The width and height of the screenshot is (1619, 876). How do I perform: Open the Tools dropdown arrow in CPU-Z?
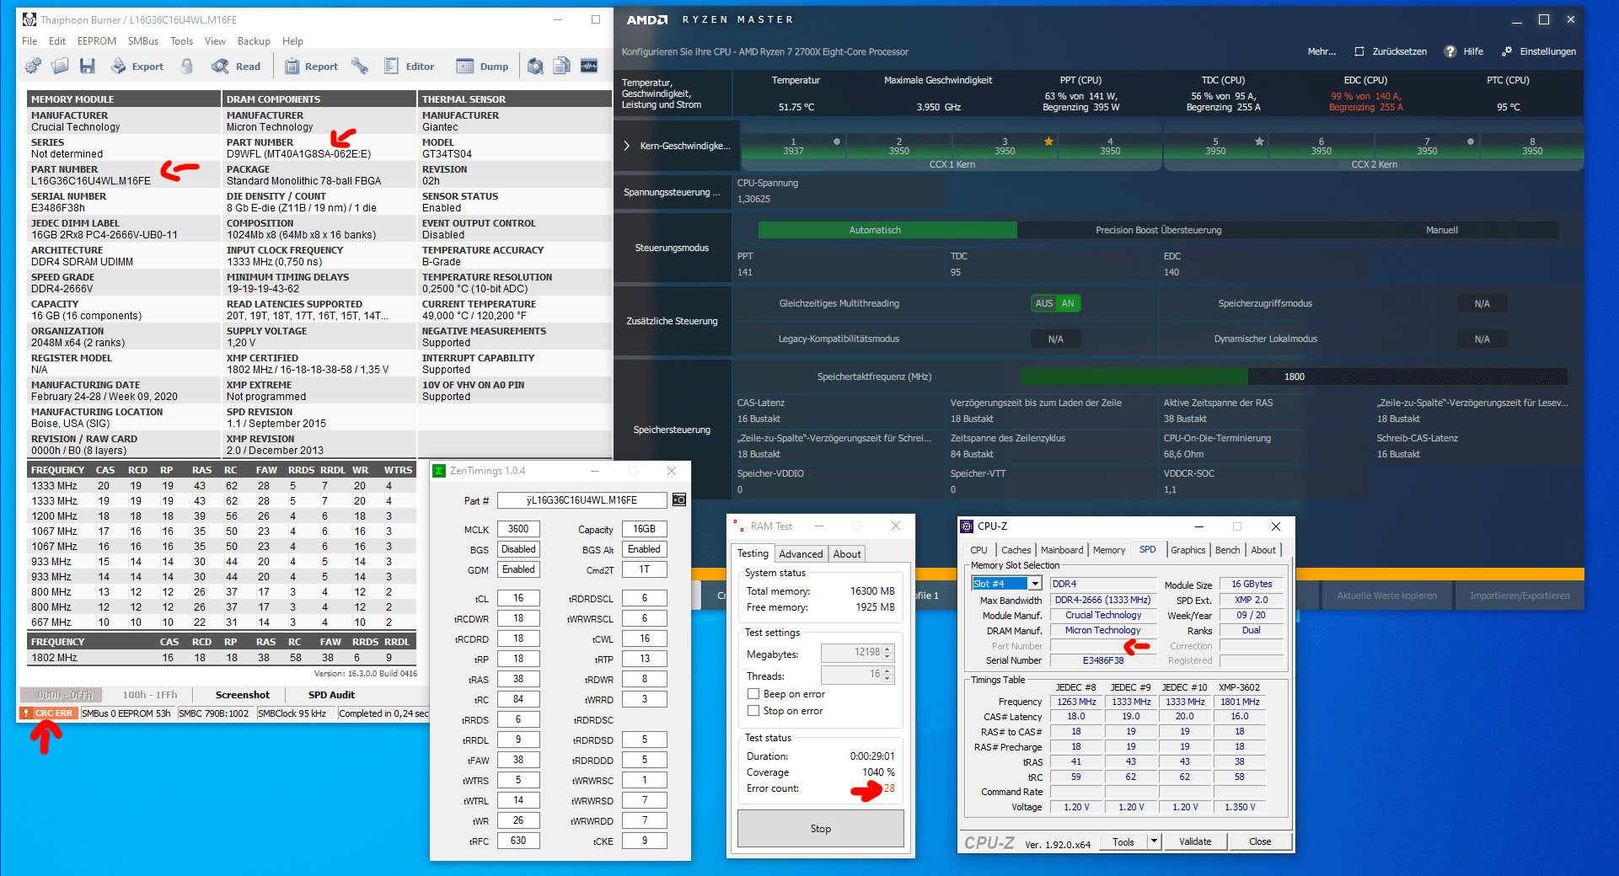pos(1154,841)
